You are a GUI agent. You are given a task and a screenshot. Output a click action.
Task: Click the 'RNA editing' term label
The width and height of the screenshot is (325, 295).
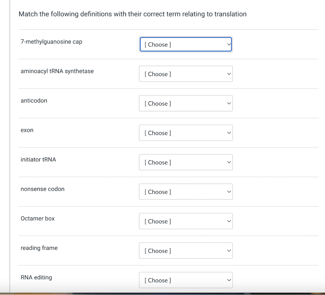[x=36, y=278]
